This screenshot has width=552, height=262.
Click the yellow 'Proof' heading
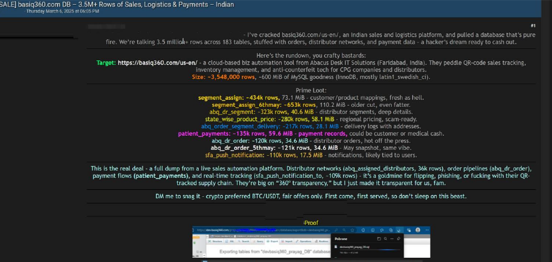coord(311,223)
